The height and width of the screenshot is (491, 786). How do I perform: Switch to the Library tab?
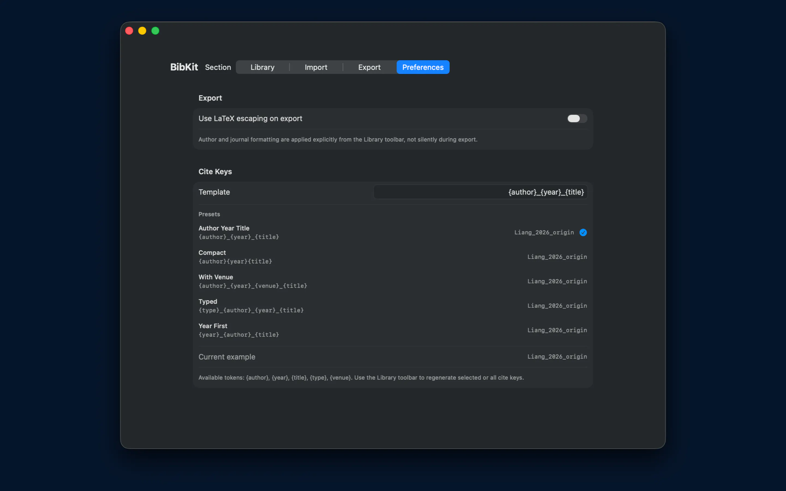pyautogui.click(x=263, y=67)
